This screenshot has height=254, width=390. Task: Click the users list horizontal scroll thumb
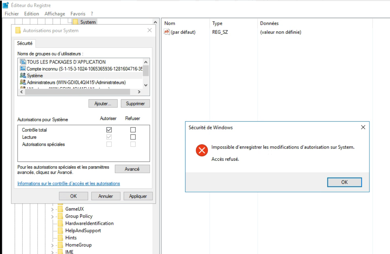77,92
